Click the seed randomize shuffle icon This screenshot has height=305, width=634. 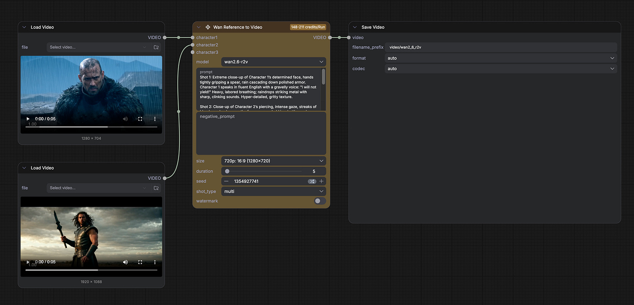click(312, 181)
